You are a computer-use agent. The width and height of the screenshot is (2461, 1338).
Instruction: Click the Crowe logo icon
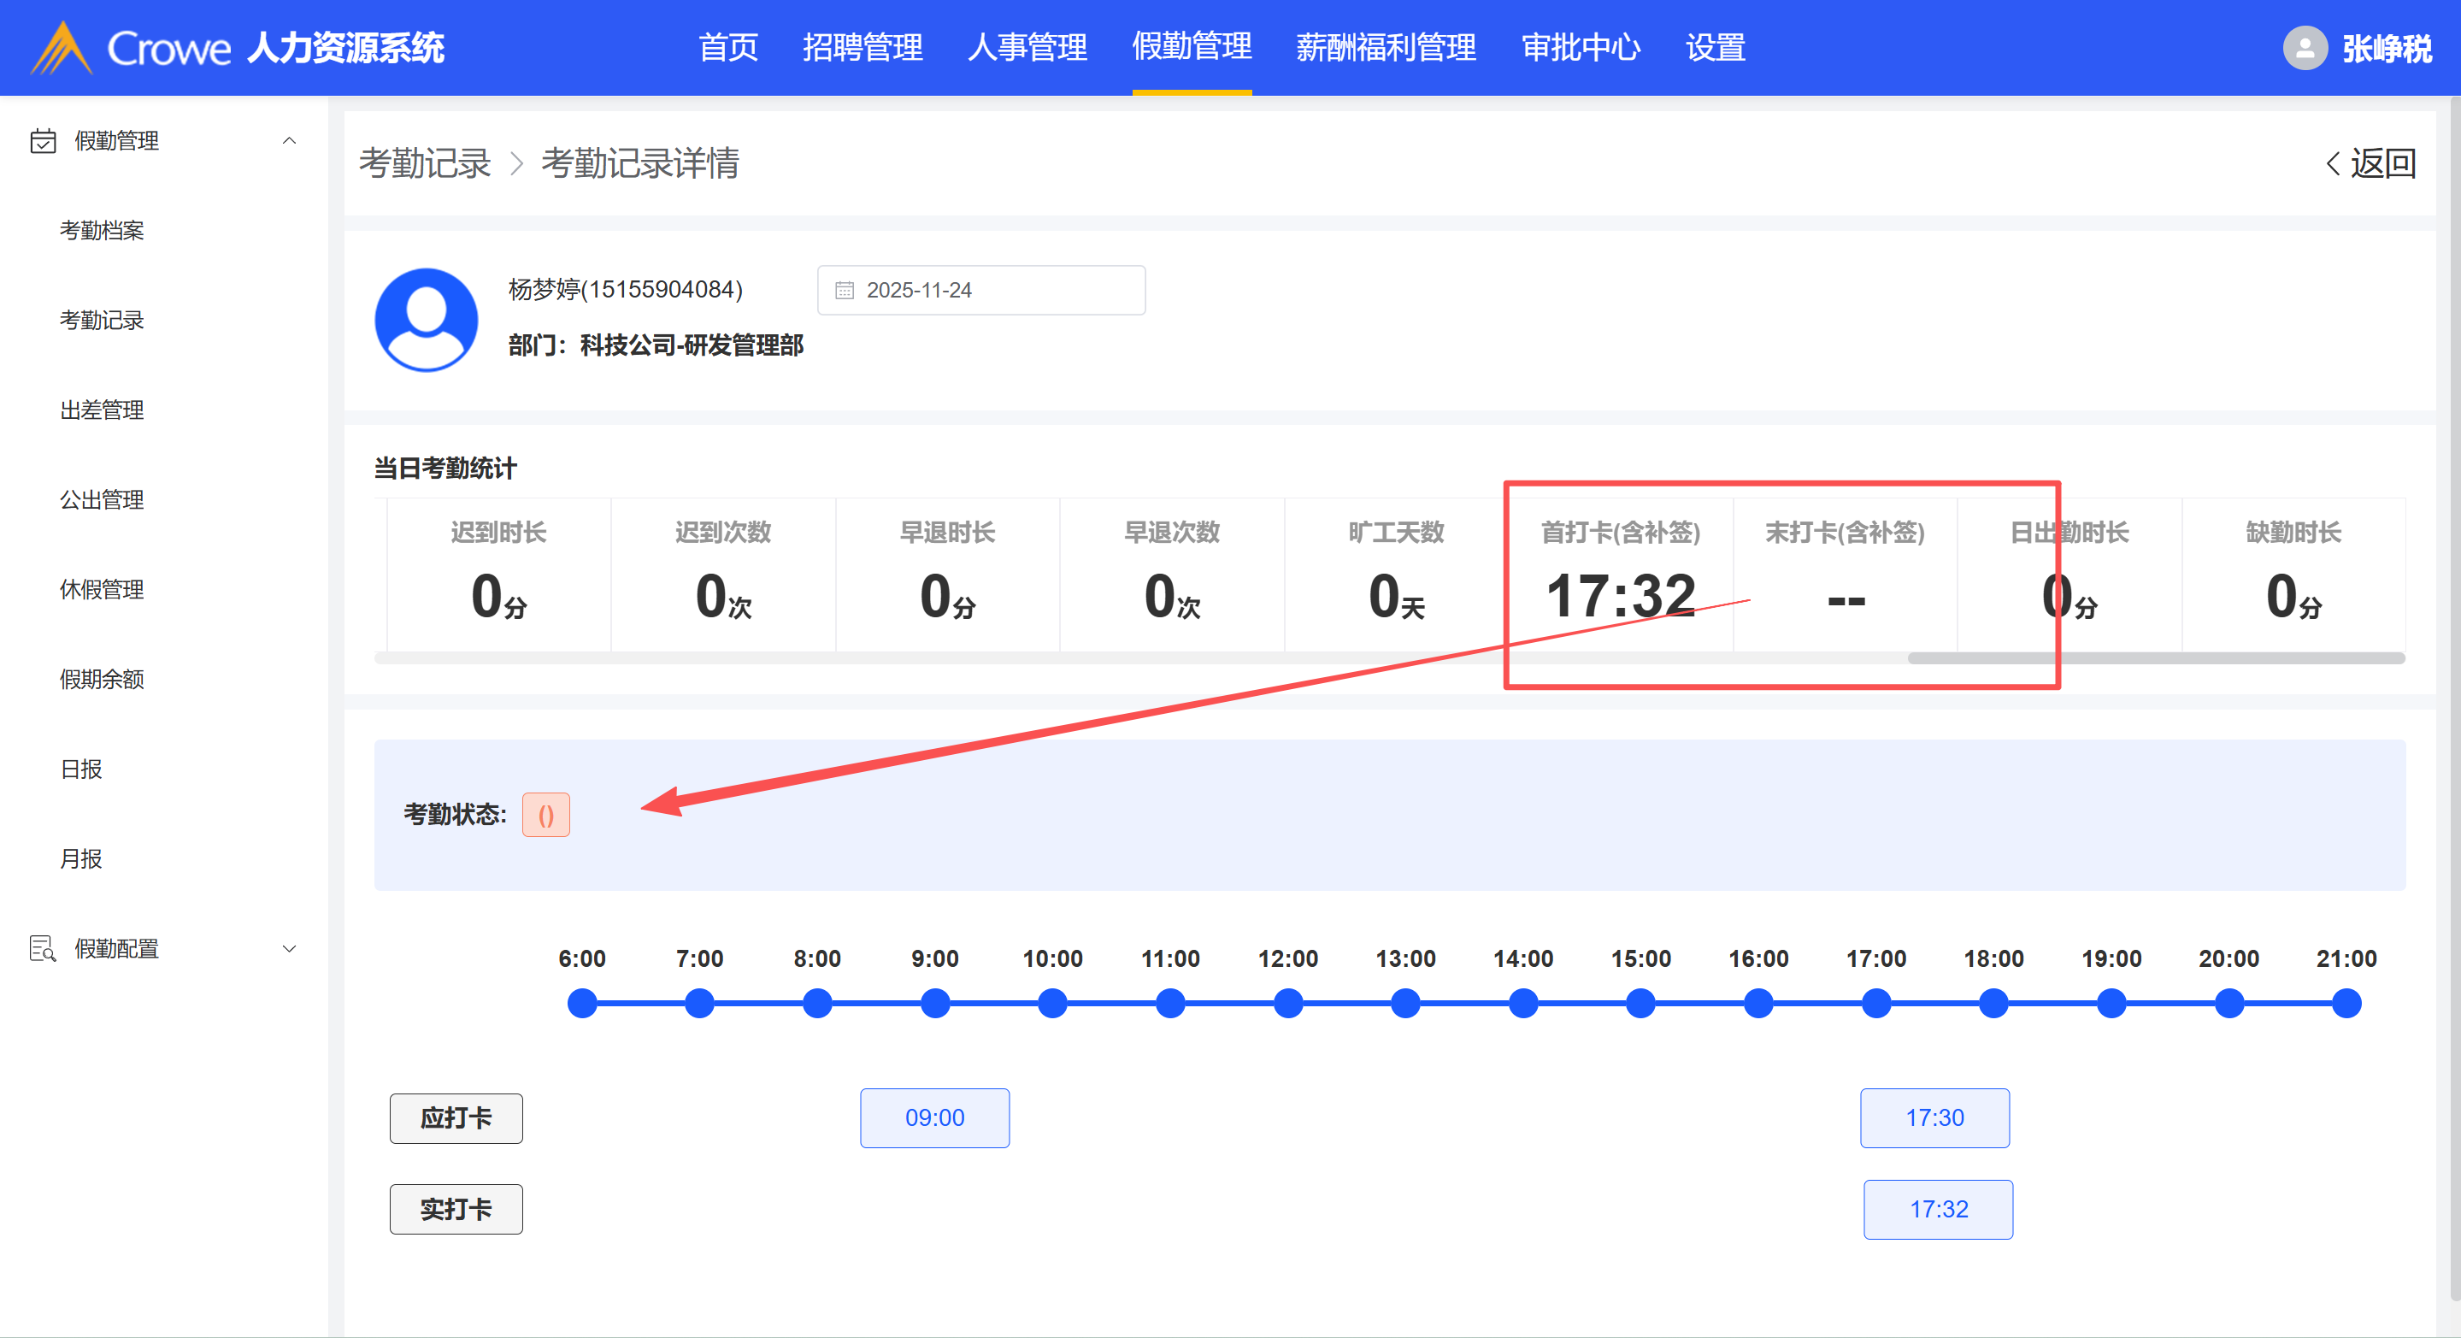tap(62, 48)
